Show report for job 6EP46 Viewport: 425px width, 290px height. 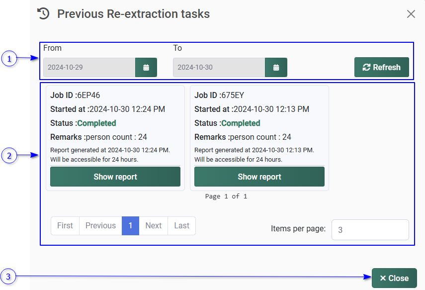[115, 177]
